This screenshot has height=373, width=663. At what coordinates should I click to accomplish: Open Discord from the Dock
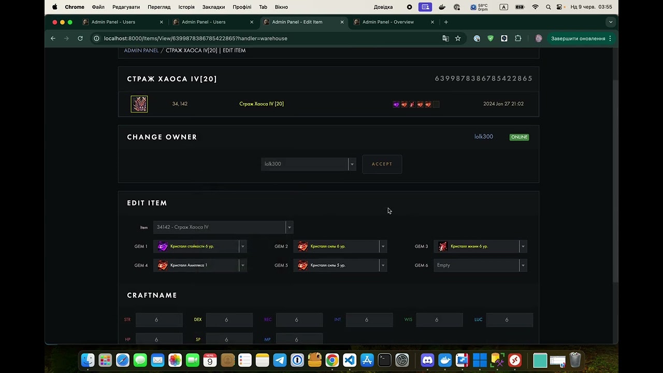click(427, 360)
